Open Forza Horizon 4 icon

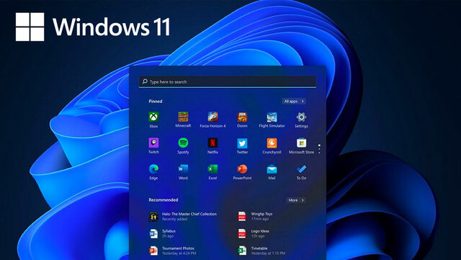tap(213, 117)
